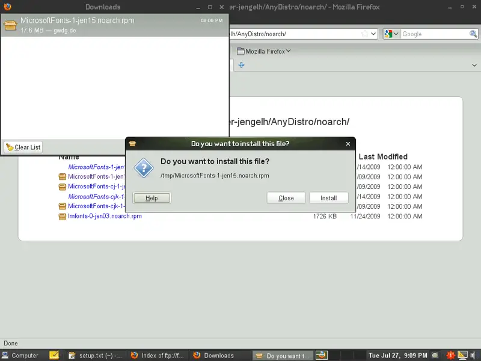Open the Computer menu in the taskbar
This screenshot has height=361, width=481.
(20, 356)
